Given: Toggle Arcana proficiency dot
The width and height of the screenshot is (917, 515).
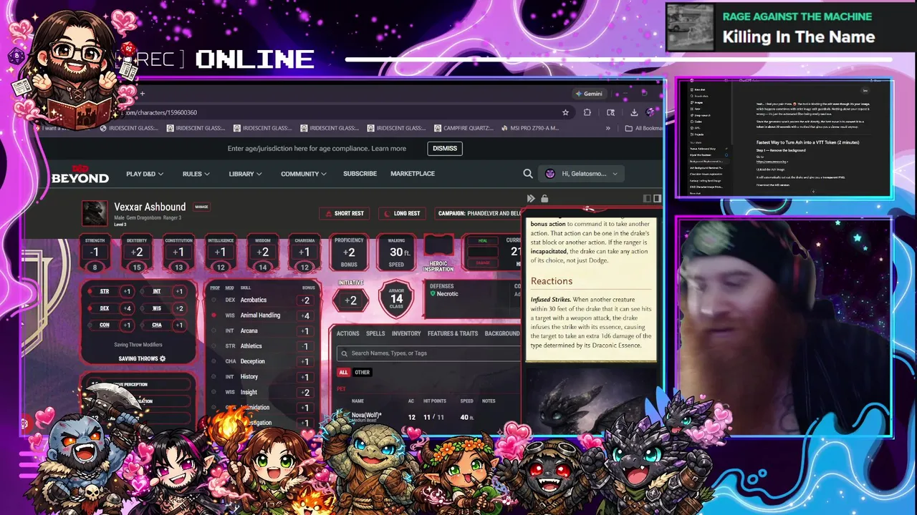Looking at the screenshot, I should tap(213, 331).
